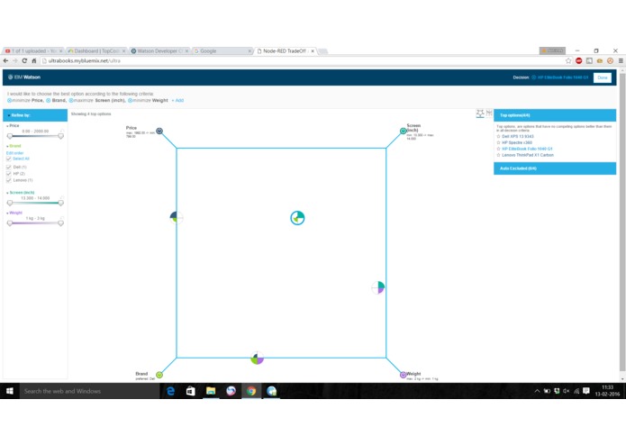Star the Dell XPS 13 9343 option
This screenshot has width=626, height=445.
click(498, 137)
